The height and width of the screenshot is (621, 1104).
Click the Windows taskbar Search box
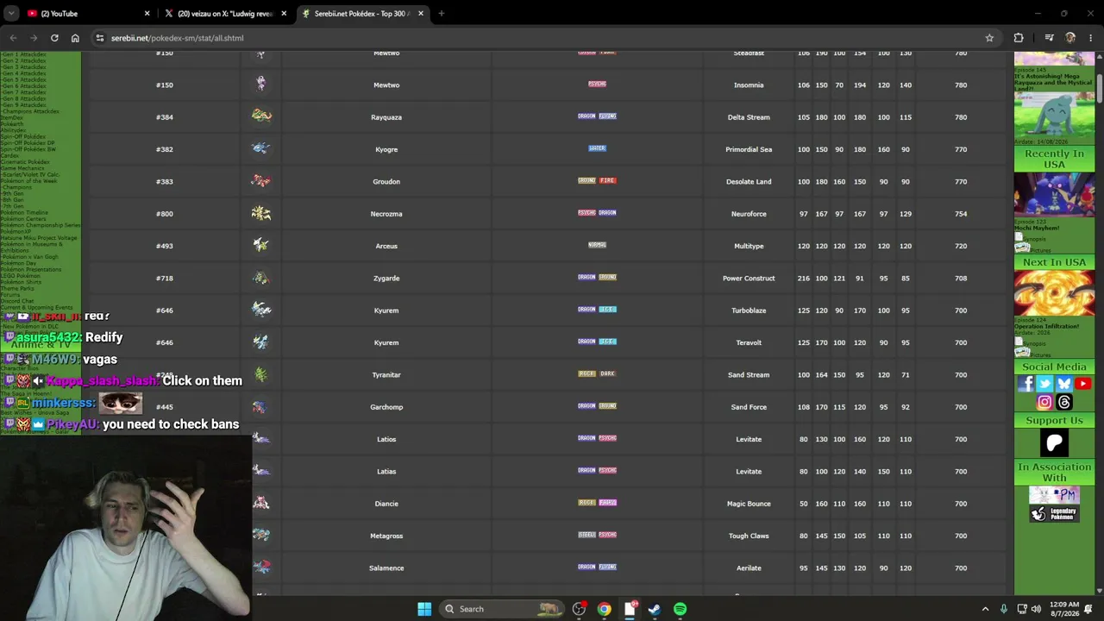(500, 609)
